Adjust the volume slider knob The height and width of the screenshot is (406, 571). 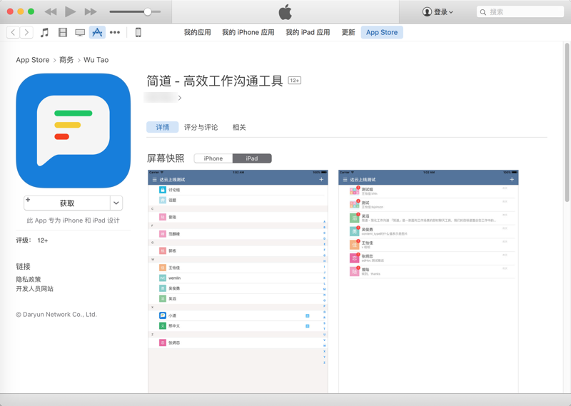tap(148, 11)
